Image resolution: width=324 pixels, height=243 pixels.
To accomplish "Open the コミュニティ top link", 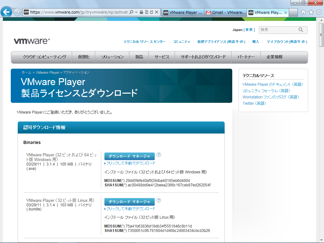I will coord(181,42).
